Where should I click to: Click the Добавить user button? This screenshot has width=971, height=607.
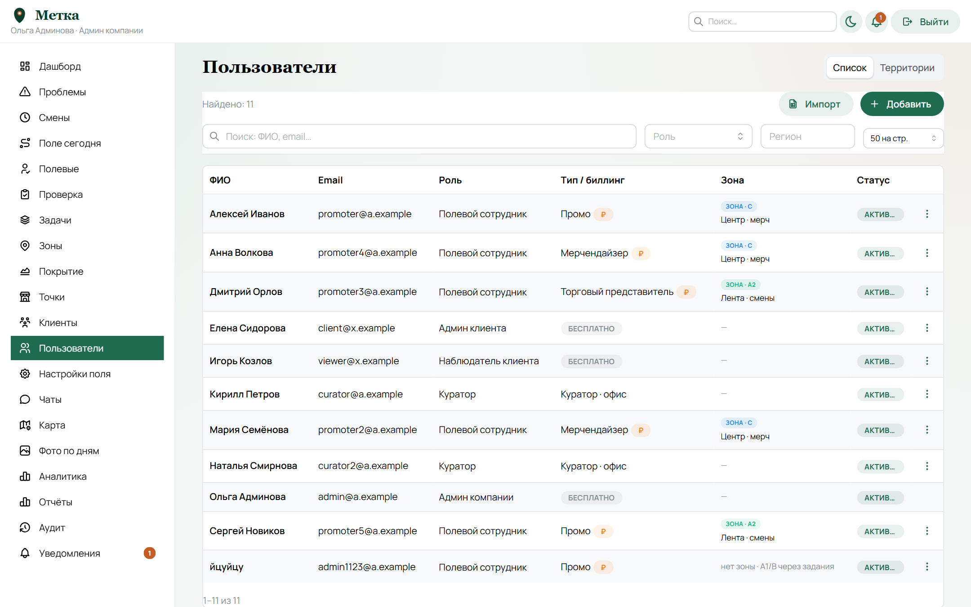pyautogui.click(x=902, y=104)
